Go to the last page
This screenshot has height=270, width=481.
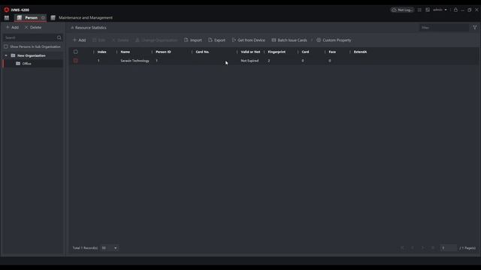coord(433,248)
